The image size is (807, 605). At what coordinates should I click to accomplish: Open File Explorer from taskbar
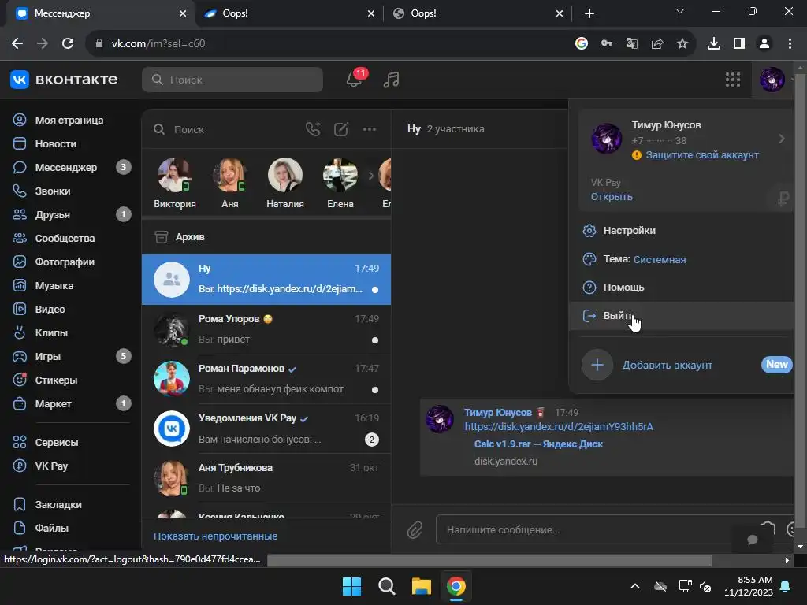(x=421, y=586)
